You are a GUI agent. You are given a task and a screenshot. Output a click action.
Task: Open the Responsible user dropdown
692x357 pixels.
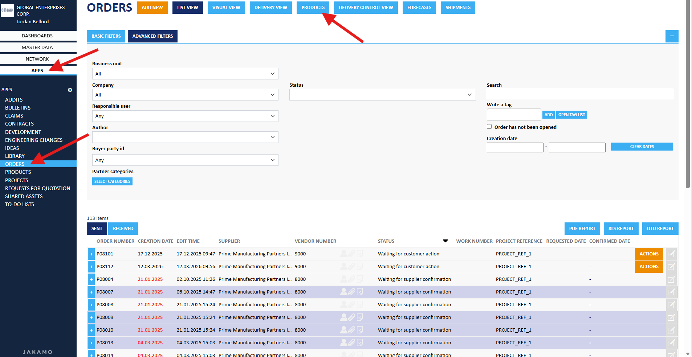point(185,116)
